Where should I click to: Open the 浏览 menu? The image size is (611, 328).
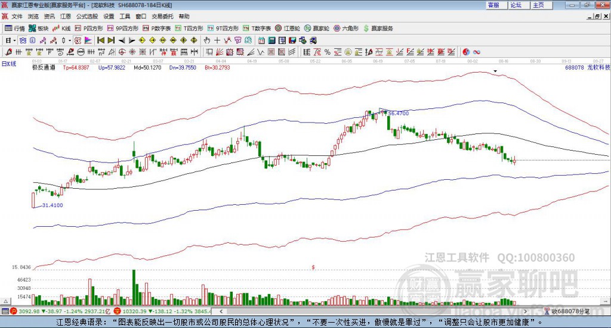pos(33,16)
